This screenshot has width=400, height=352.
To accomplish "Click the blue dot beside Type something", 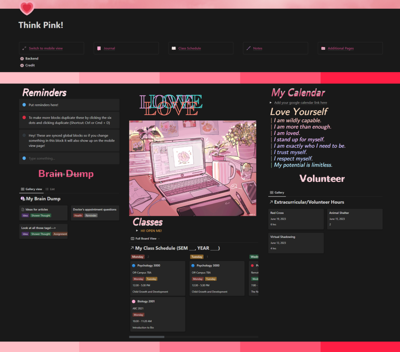I will coord(24,158).
